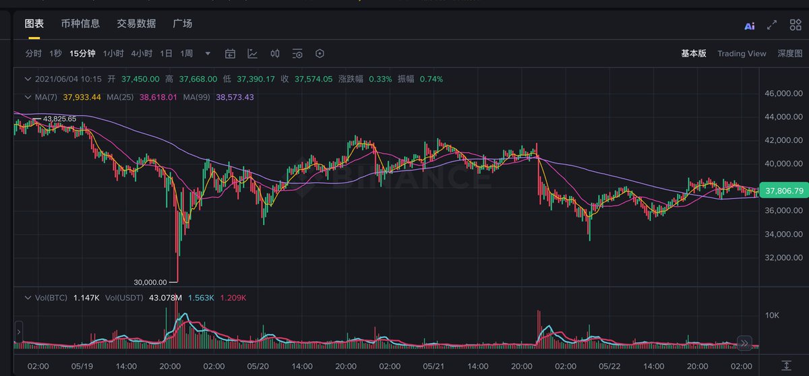Select the 1秒 interval
The image size is (809, 376).
[55, 53]
